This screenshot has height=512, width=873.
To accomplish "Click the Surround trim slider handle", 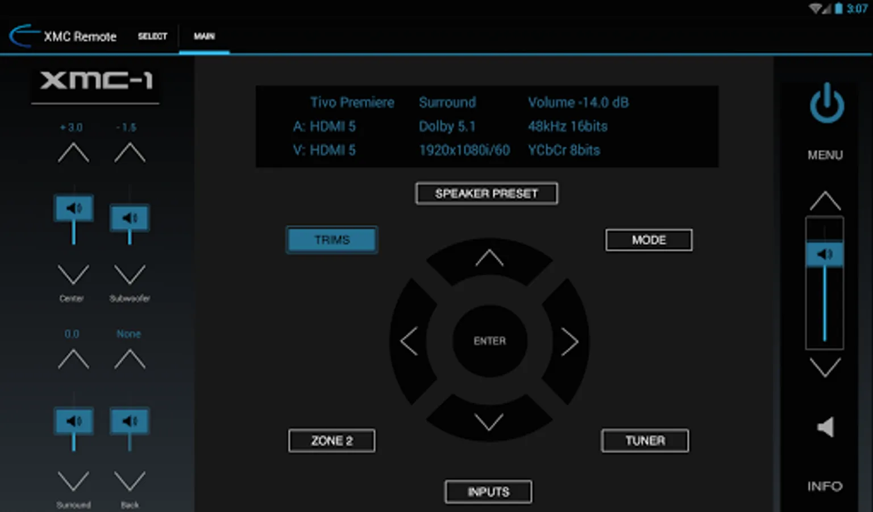I will 74,421.
